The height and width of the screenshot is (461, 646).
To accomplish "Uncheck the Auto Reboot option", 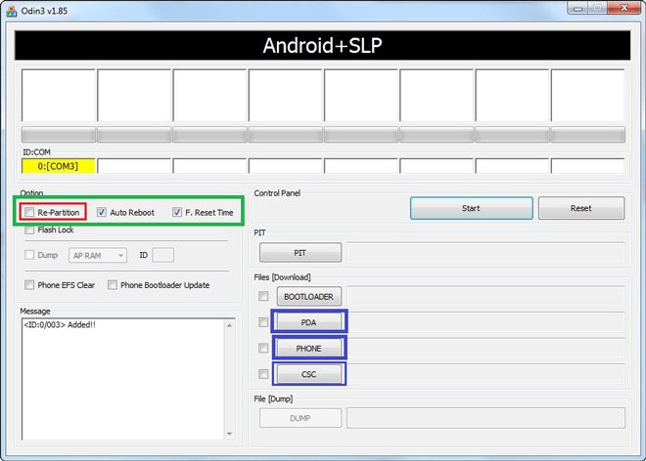I will pyautogui.click(x=102, y=212).
